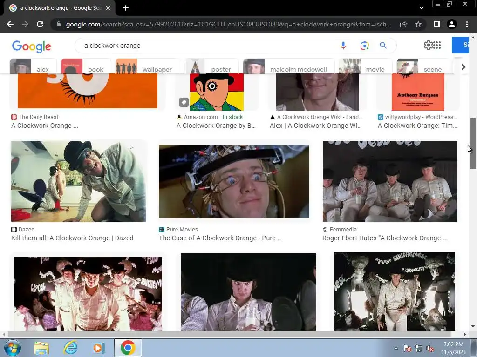Image resolution: width=477 pixels, height=357 pixels.
Task: View site information padlock icon
Action: point(59,24)
